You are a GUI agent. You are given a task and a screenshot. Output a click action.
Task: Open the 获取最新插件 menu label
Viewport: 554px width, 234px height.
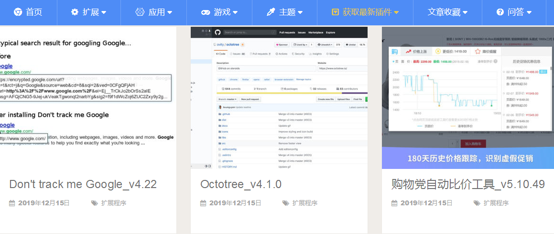tap(367, 12)
